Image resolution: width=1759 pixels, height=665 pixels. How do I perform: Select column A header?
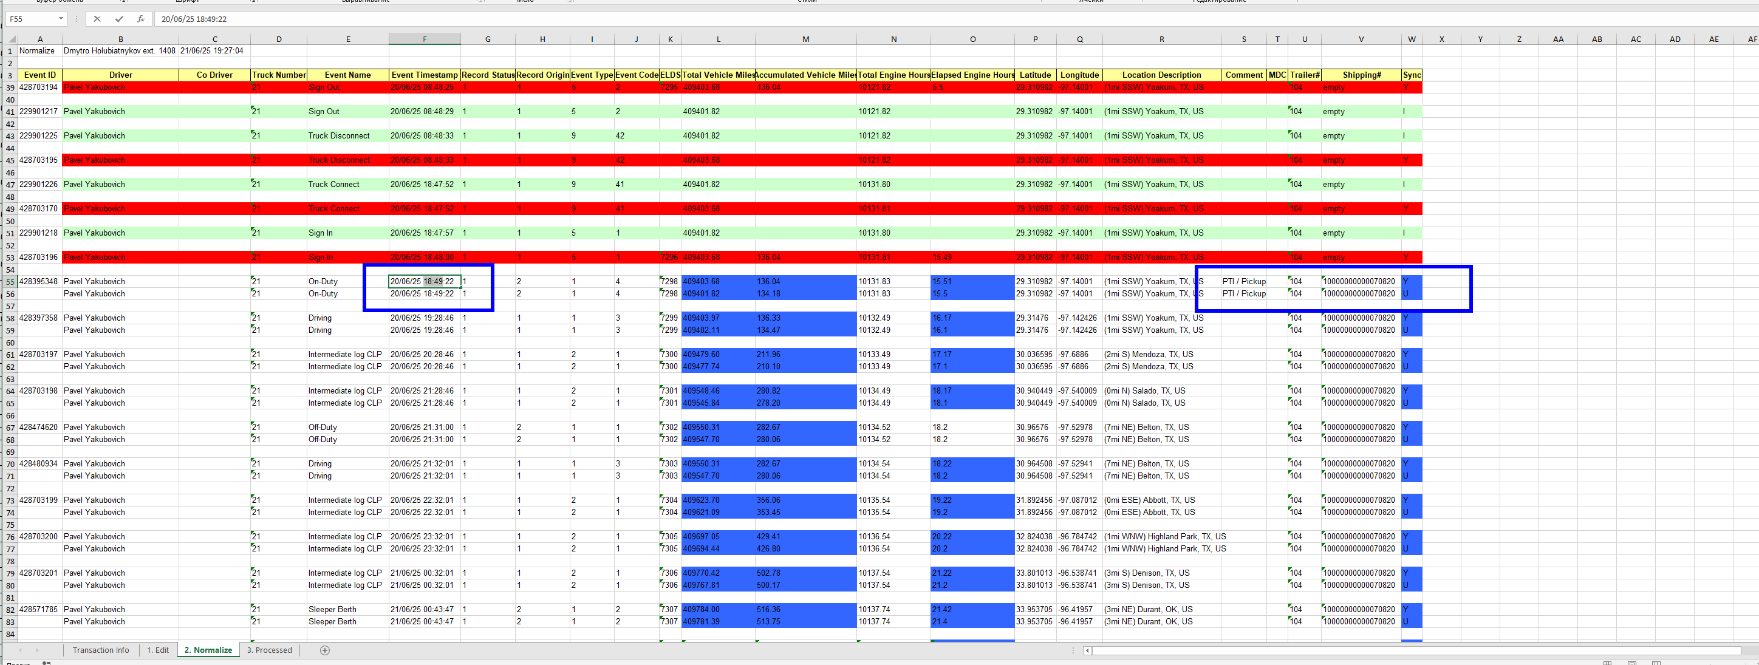[39, 39]
